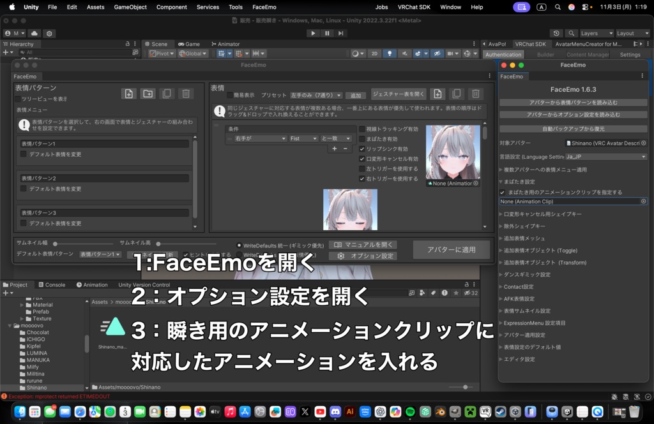Open the Fist gesture dropdown
The width and height of the screenshot is (654, 424).
[x=304, y=138]
